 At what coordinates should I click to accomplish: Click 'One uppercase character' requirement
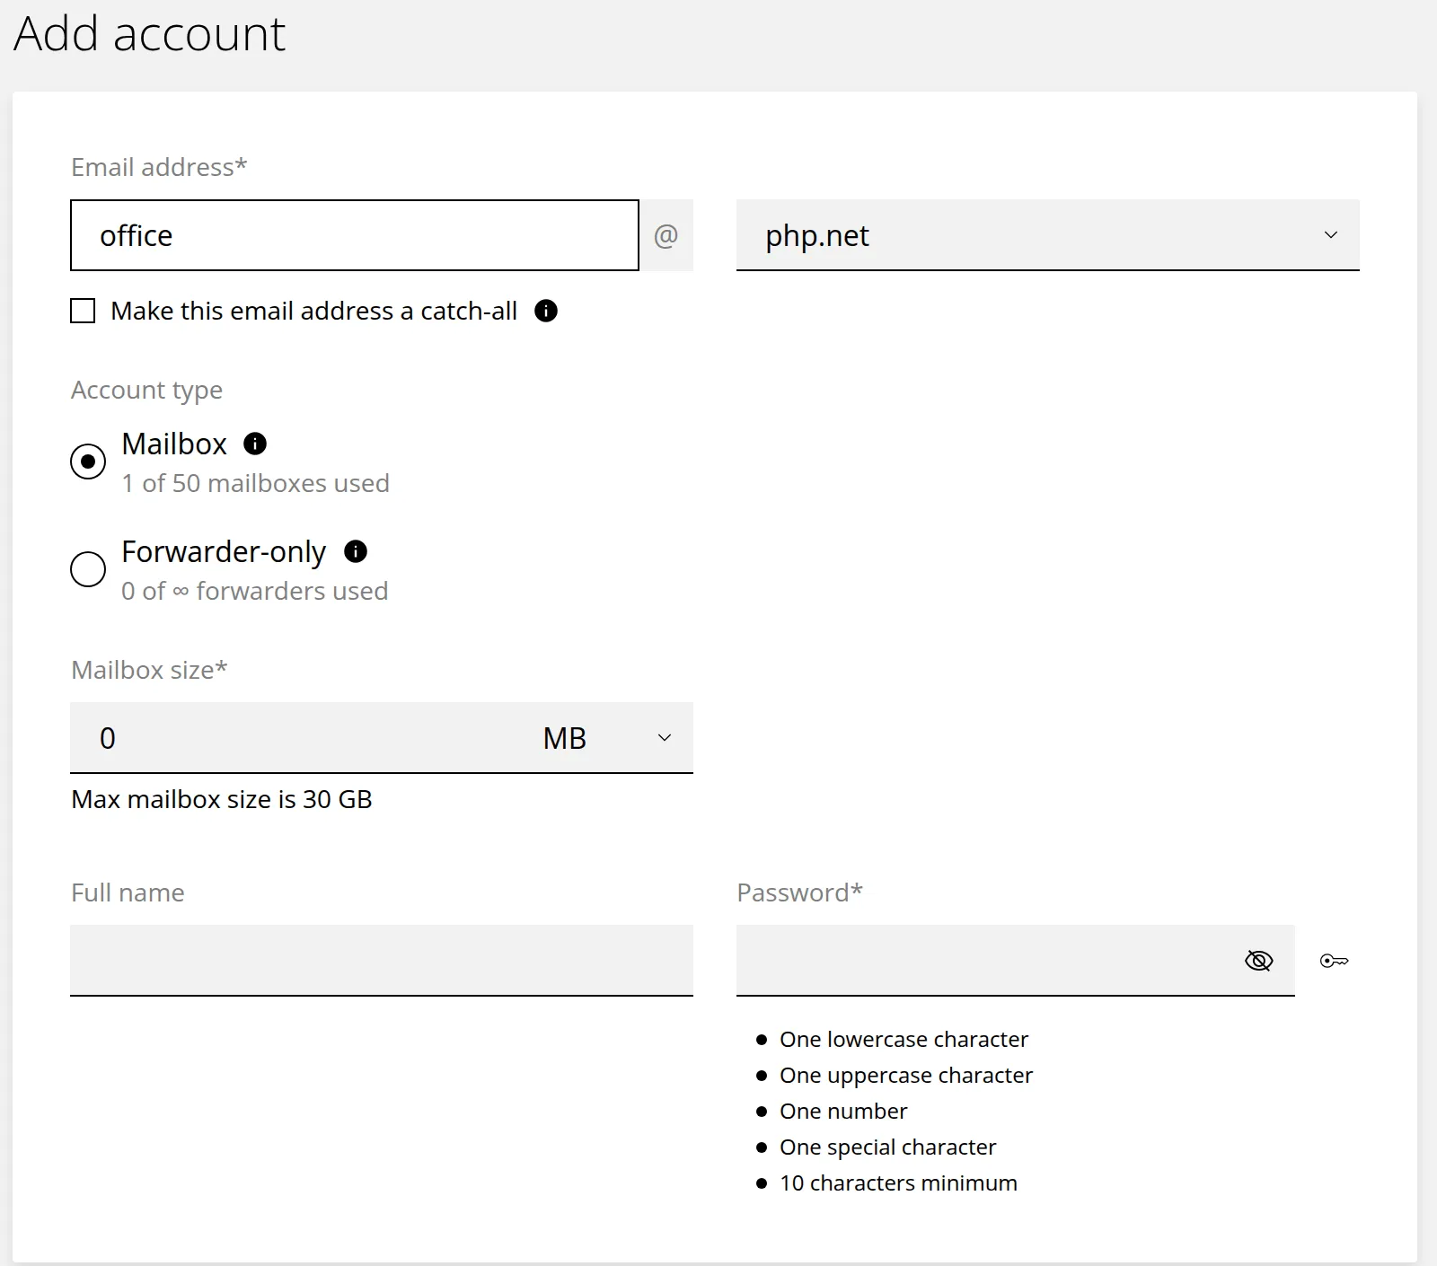(906, 1075)
